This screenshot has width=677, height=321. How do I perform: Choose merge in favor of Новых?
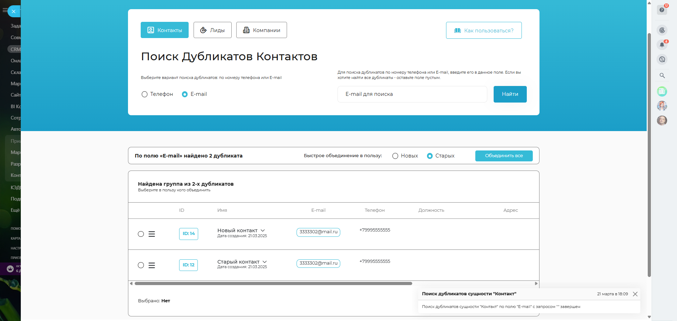(x=395, y=156)
